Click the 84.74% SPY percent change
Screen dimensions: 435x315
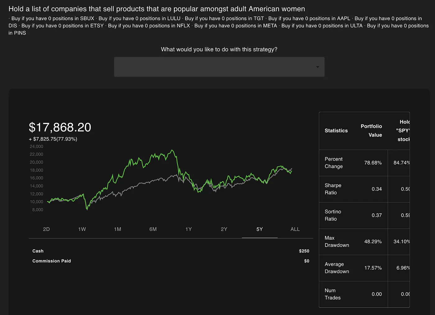click(402, 163)
